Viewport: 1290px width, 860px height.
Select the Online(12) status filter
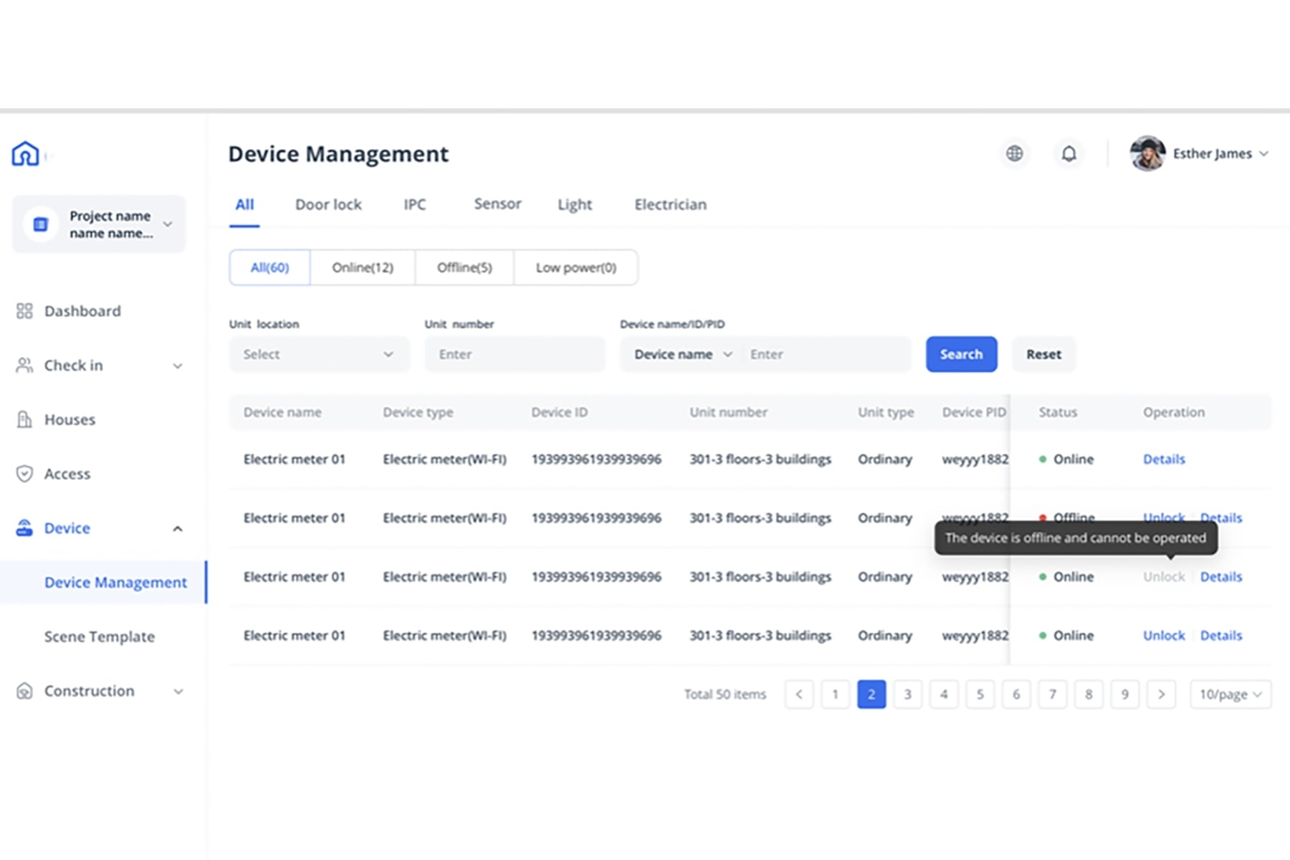(363, 267)
